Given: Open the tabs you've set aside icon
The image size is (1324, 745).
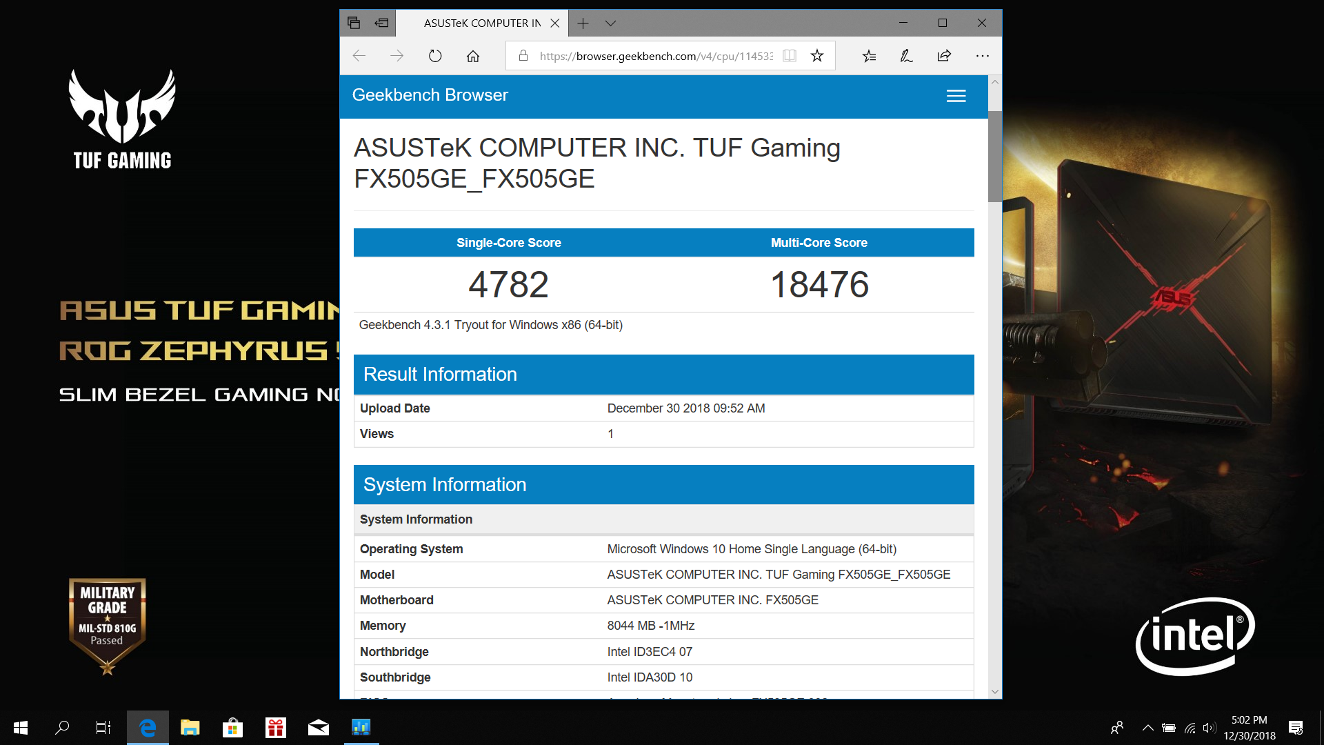Looking at the screenshot, I should 354,23.
